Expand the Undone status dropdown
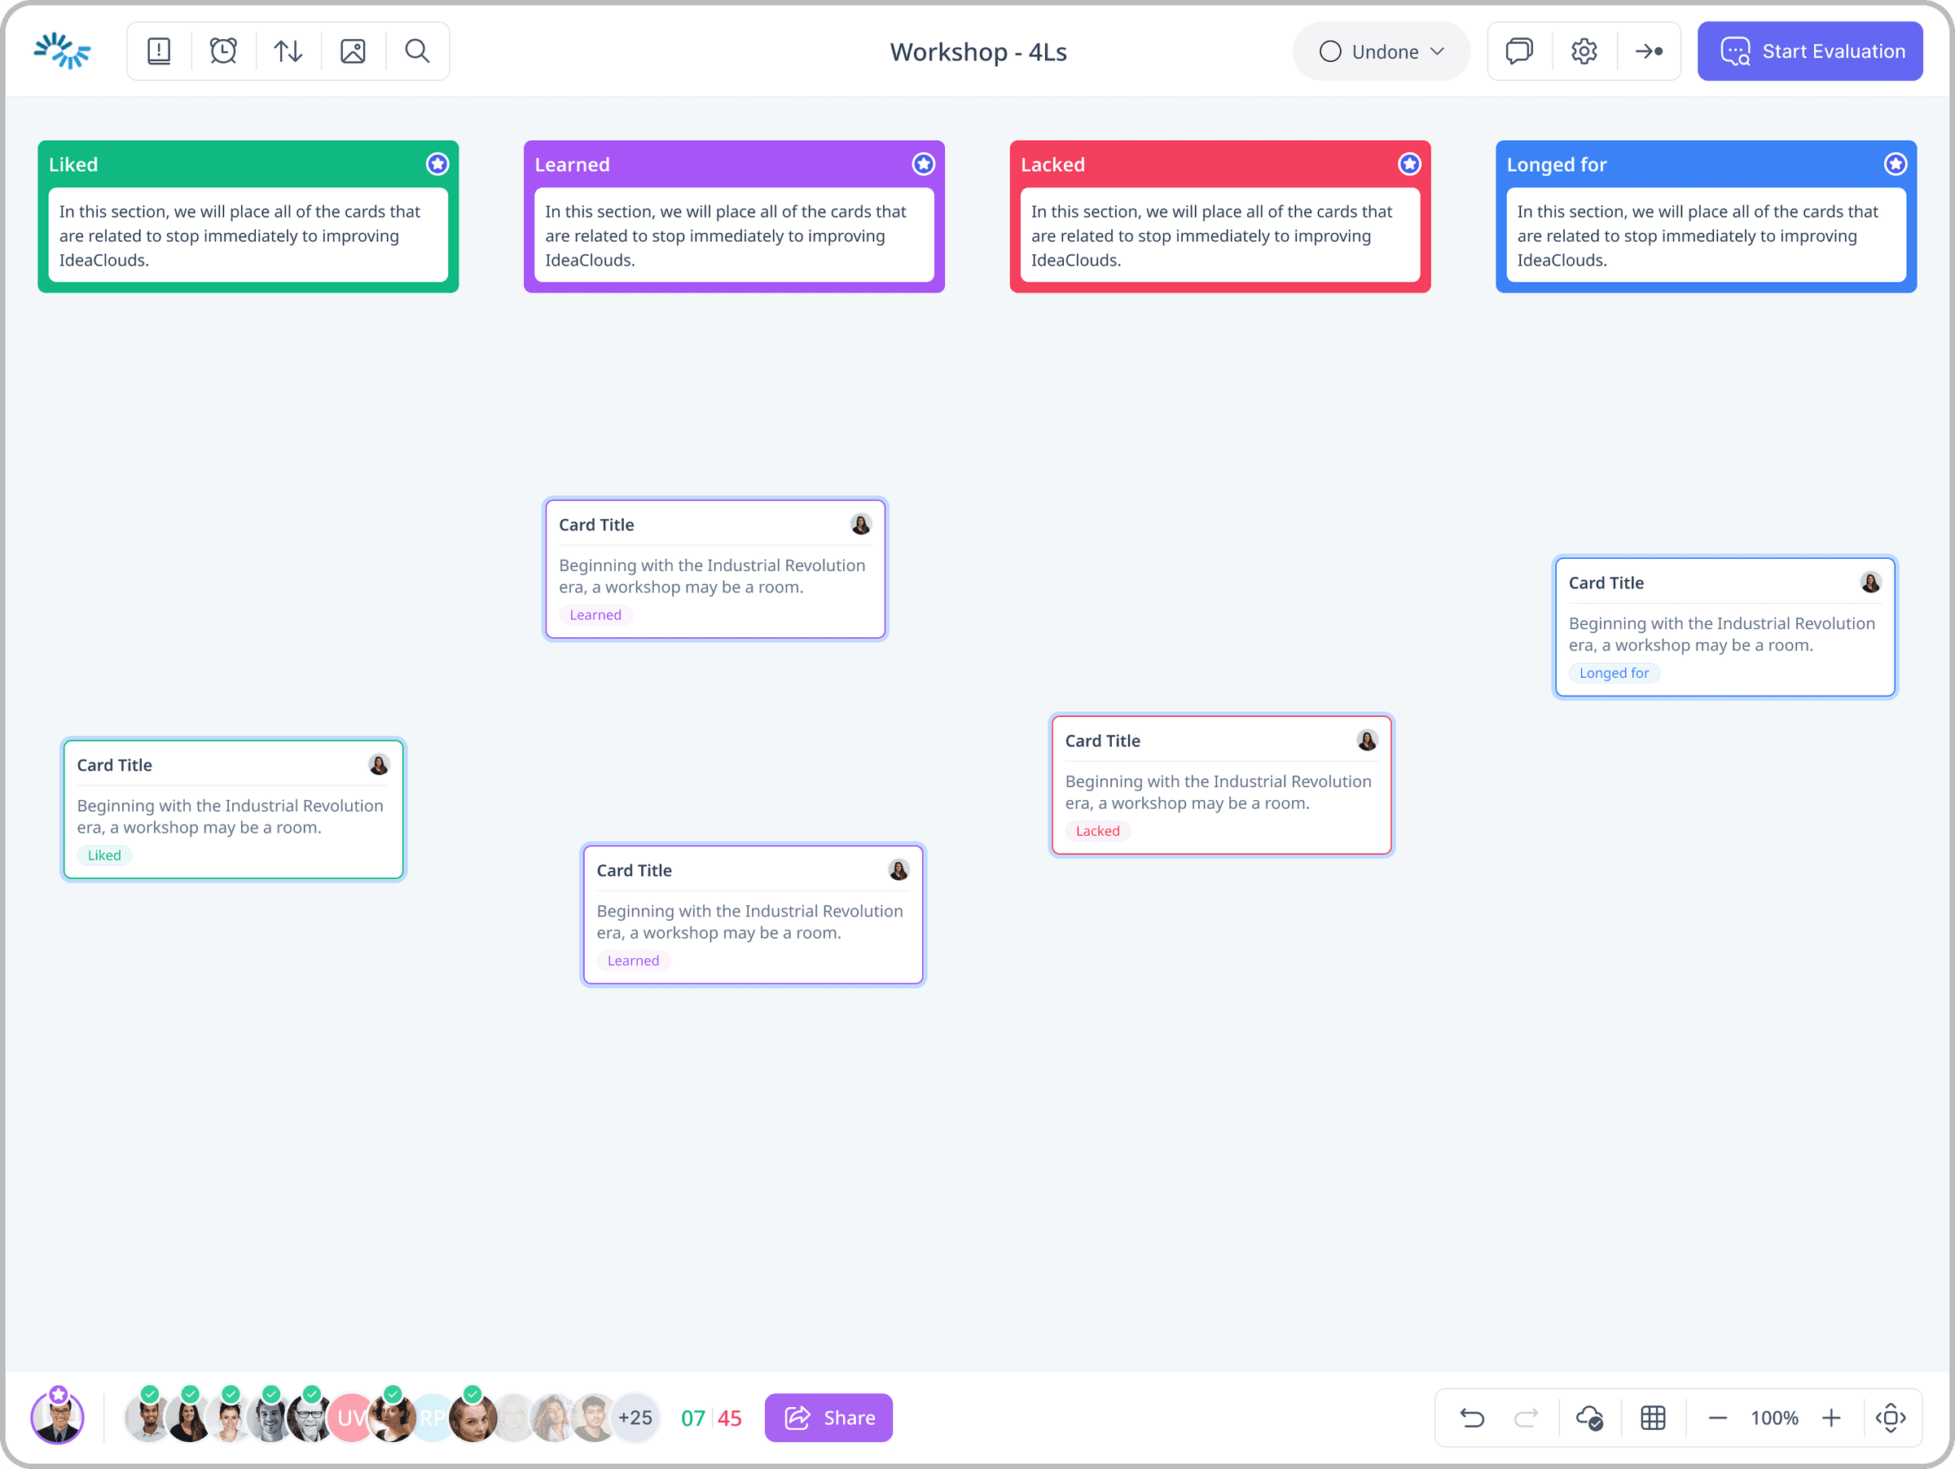 (x=1382, y=51)
